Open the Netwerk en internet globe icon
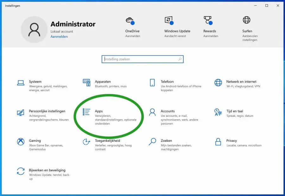285x196 pixels. 218,83
